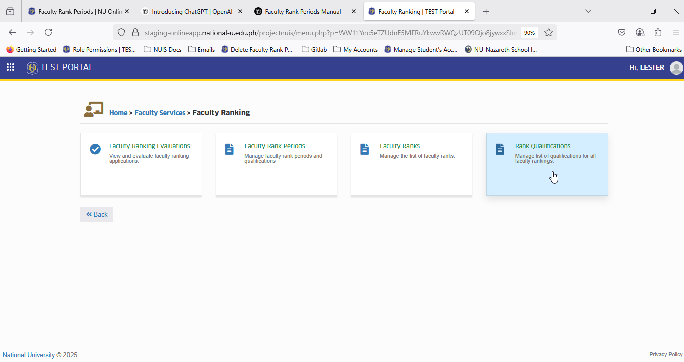
Task: Click the URL address bar field
Action: 330,33
